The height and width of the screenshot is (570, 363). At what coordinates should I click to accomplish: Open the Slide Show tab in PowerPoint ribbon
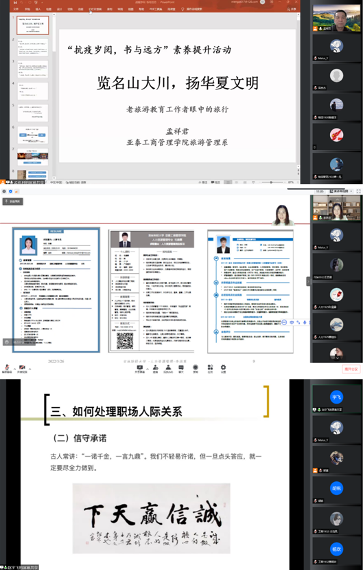point(95,9)
